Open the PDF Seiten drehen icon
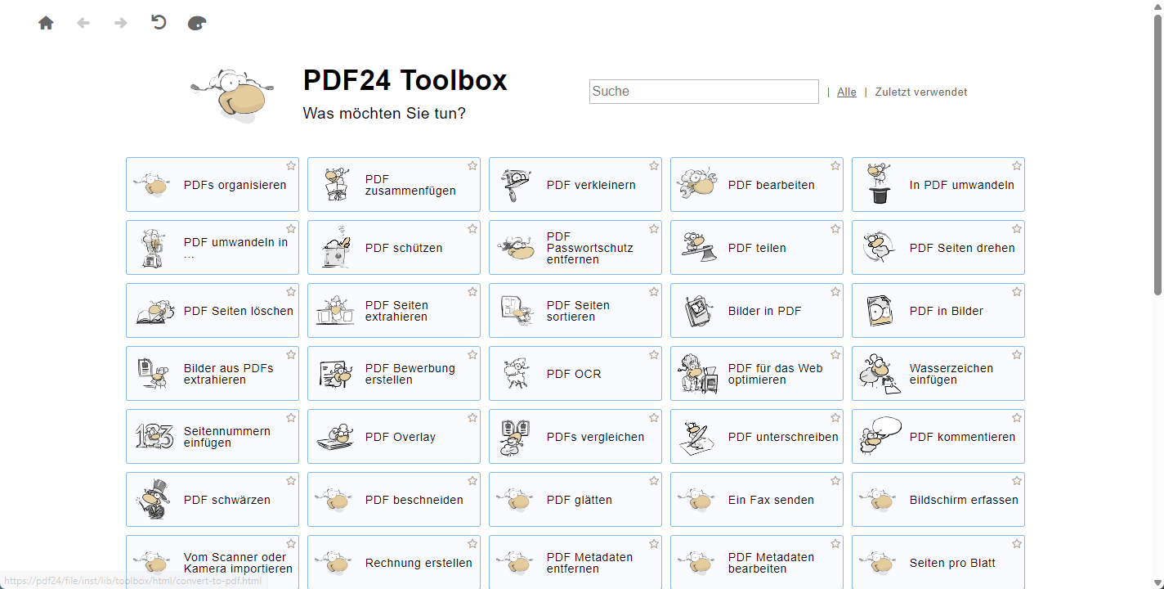This screenshot has height=589, width=1164. (x=878, y=248)
